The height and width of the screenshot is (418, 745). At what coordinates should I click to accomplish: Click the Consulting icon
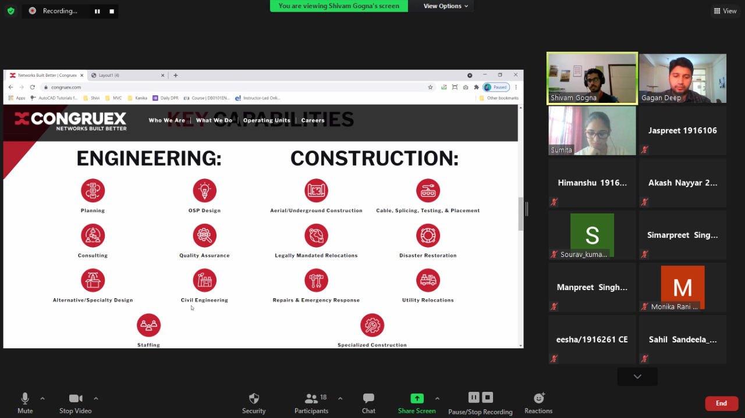(x=93, y=235)
